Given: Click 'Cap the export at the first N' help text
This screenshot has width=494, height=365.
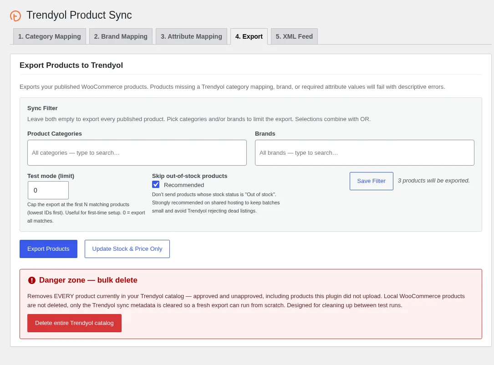Looking at the screenshot, I should 87,213.
